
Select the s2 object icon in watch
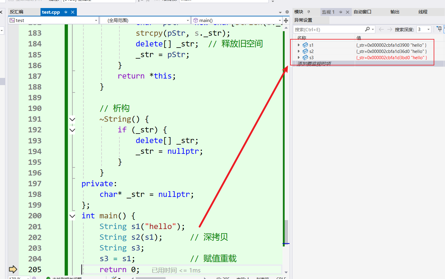(305, 51)
